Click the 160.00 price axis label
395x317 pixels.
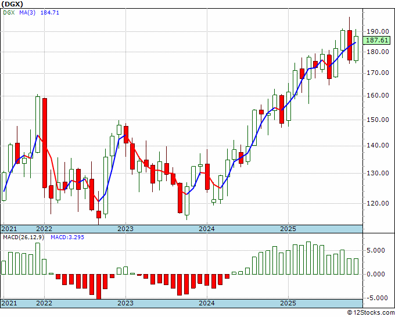378,96
